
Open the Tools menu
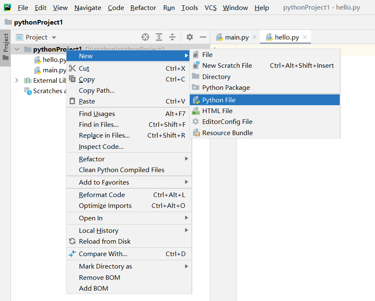click(x=190, y=8)
